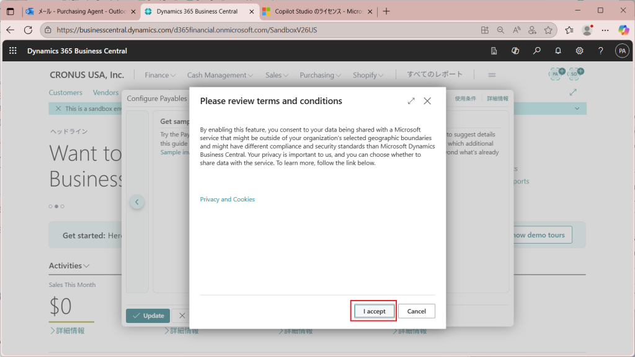635x357 pixels.
Task: Close the terms and conditions dialog
Action: click(x=427, y=101)
